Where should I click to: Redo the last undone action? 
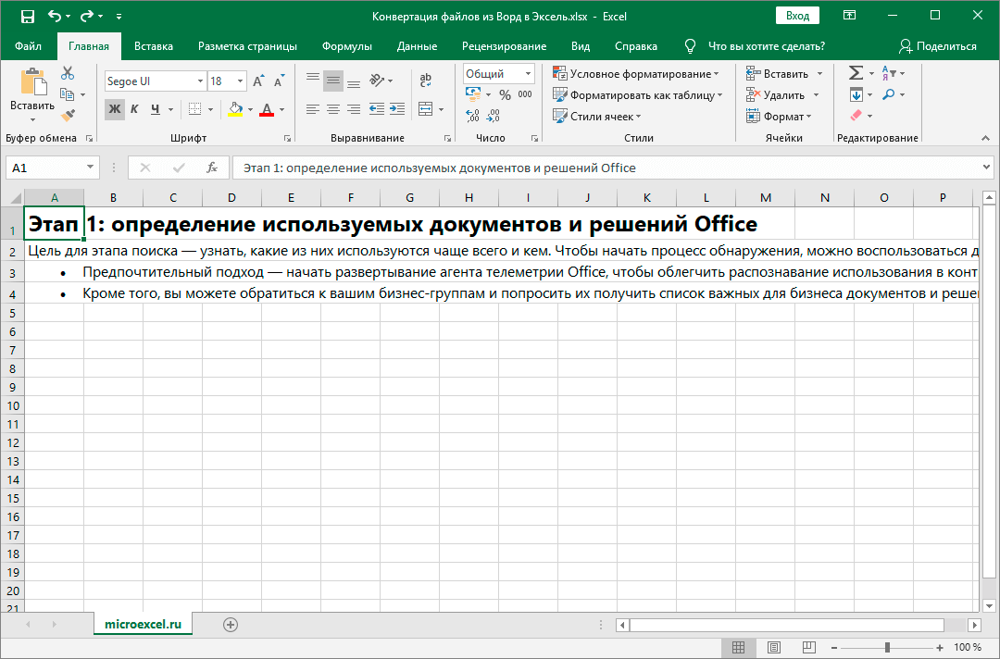(x=87, y=17)
